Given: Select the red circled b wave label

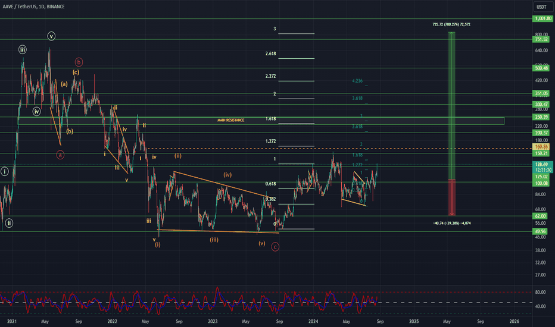Looking at the screenshot, I should tap(79, 62).
